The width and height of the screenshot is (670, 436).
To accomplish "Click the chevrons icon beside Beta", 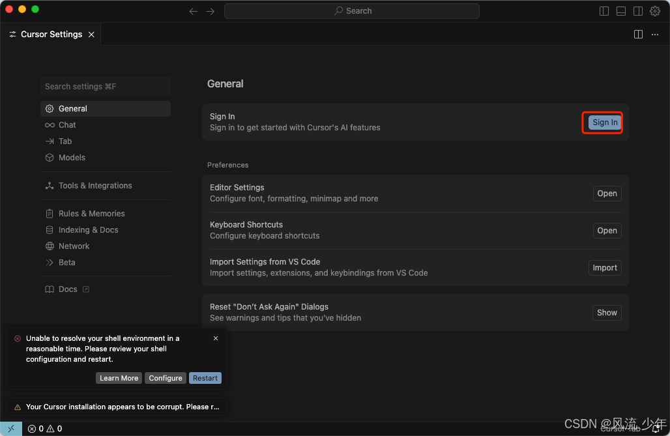I will coord(50,262).
